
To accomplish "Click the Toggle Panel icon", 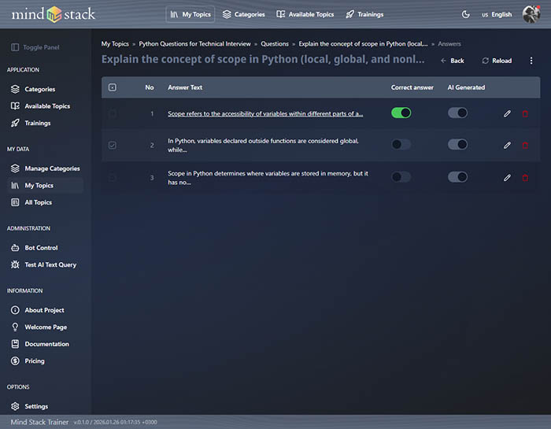I will coord(15,47).
